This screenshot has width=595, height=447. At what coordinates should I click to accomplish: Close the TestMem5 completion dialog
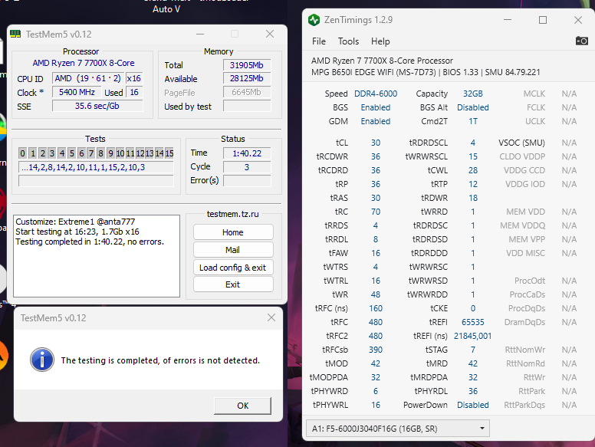point(271,317)
